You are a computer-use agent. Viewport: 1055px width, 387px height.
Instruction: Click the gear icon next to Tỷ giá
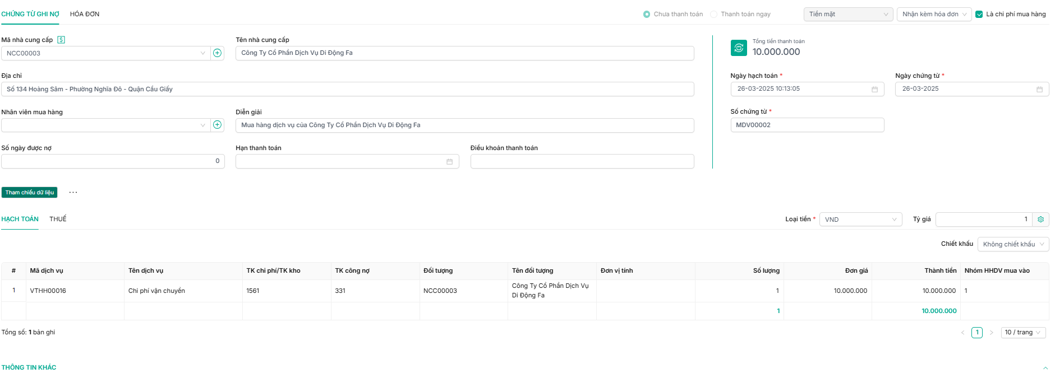[1040, 220]
